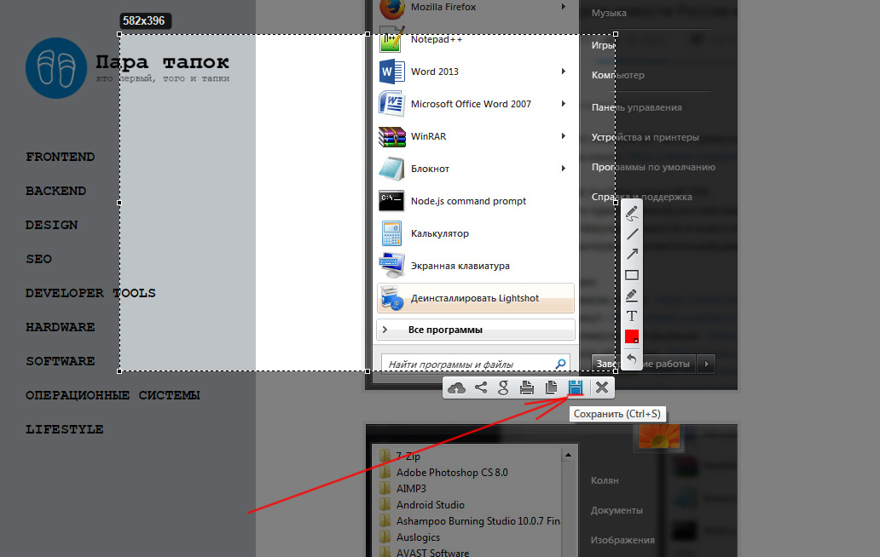
Task: Click Деинсталлировать Lightshot entry
Action: 475,298
